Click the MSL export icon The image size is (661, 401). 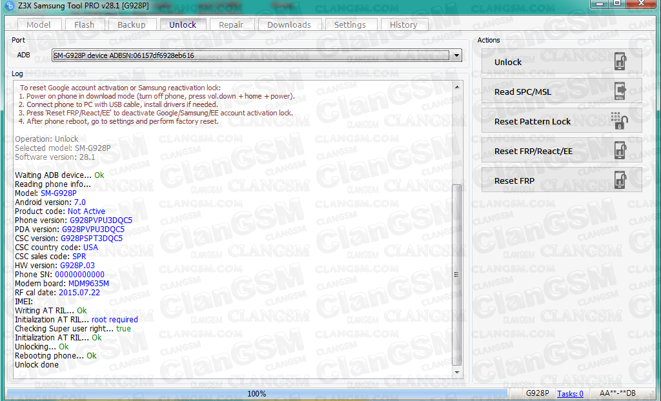pyautogui.click(x=620, y=91)
